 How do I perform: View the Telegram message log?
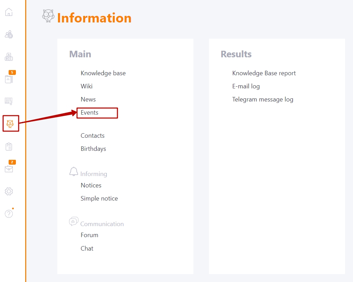[263, 99]
